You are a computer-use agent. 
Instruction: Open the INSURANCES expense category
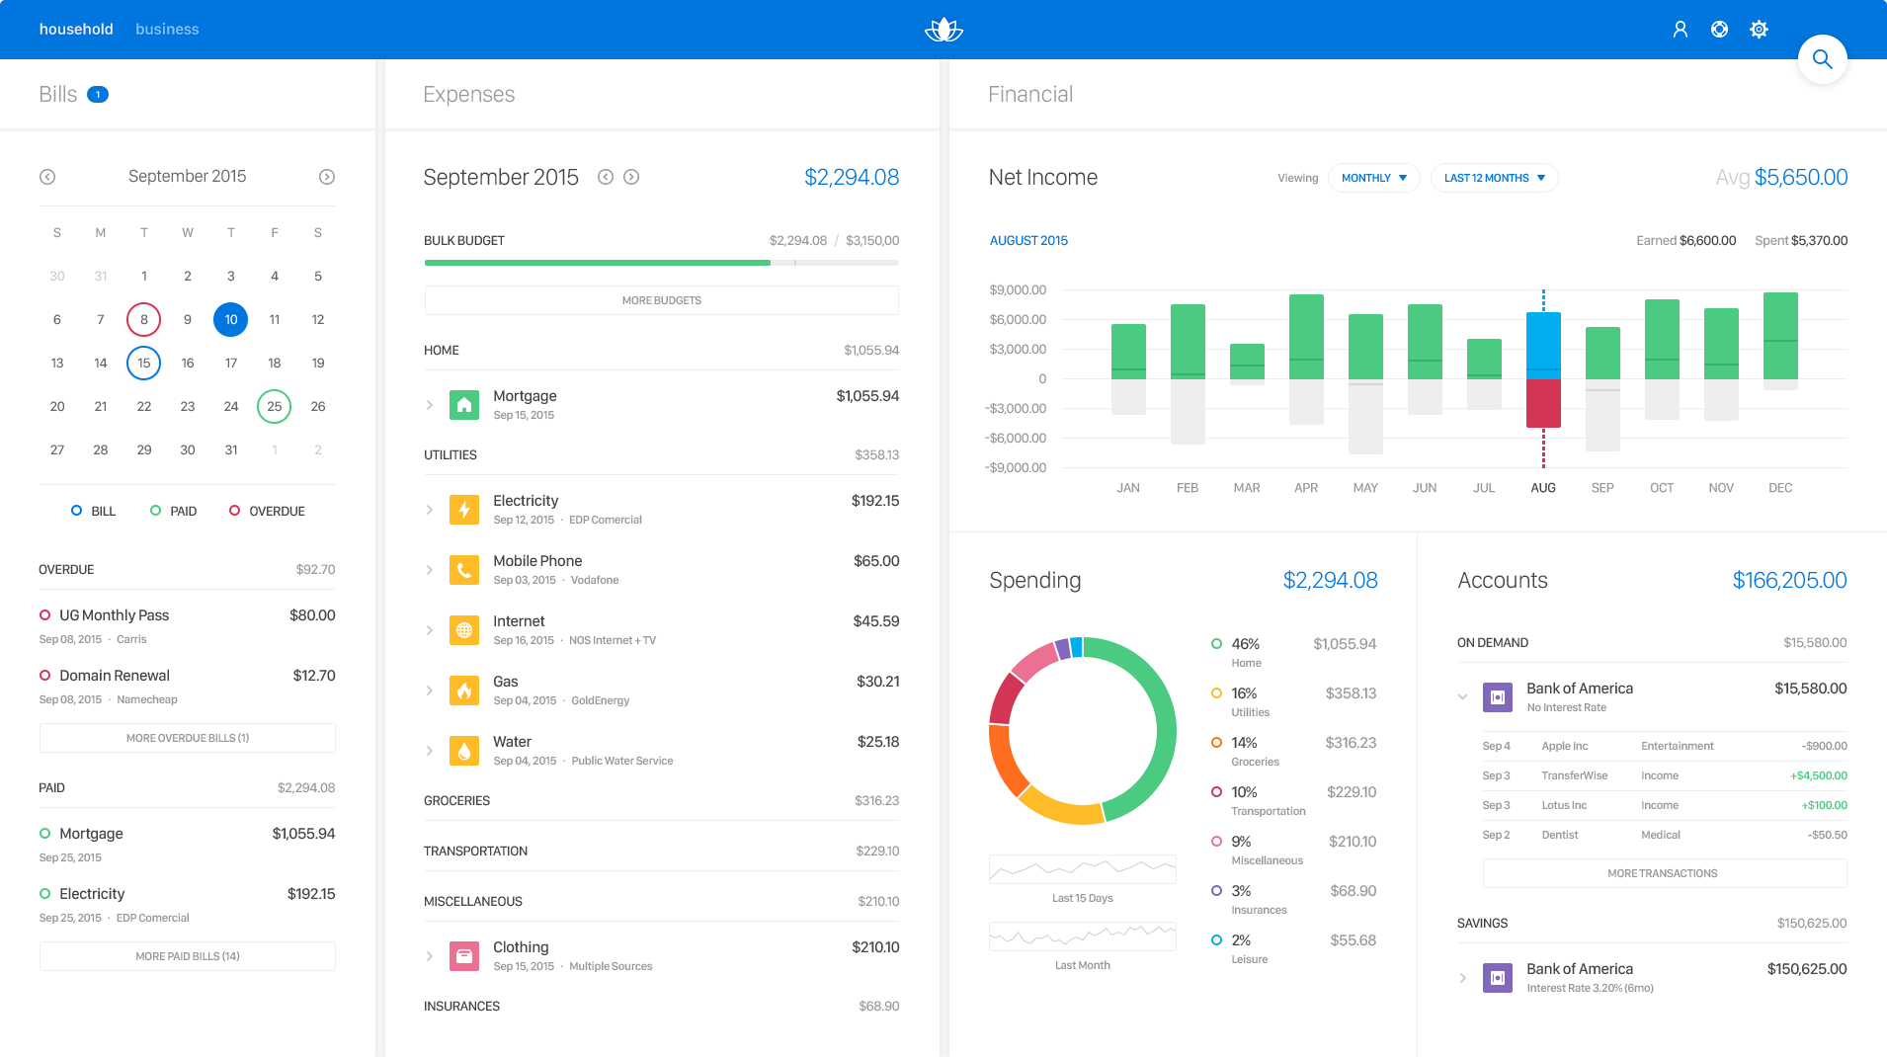tap(661, 1007)
